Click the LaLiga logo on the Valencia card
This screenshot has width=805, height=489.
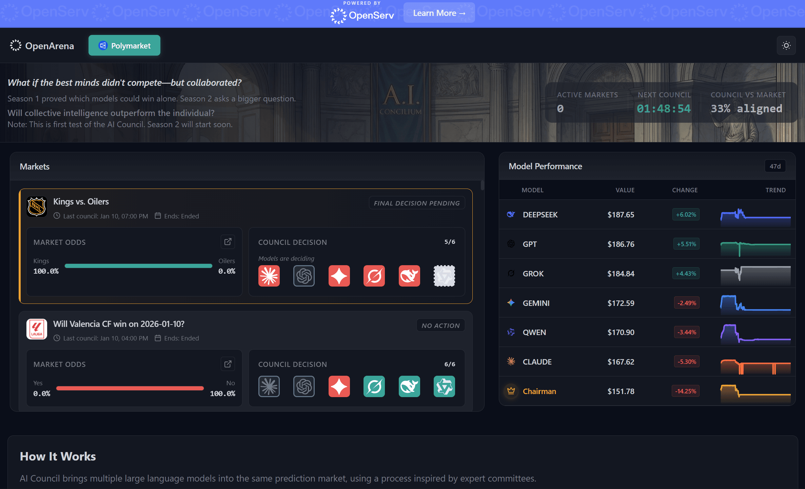click(37, 329)
